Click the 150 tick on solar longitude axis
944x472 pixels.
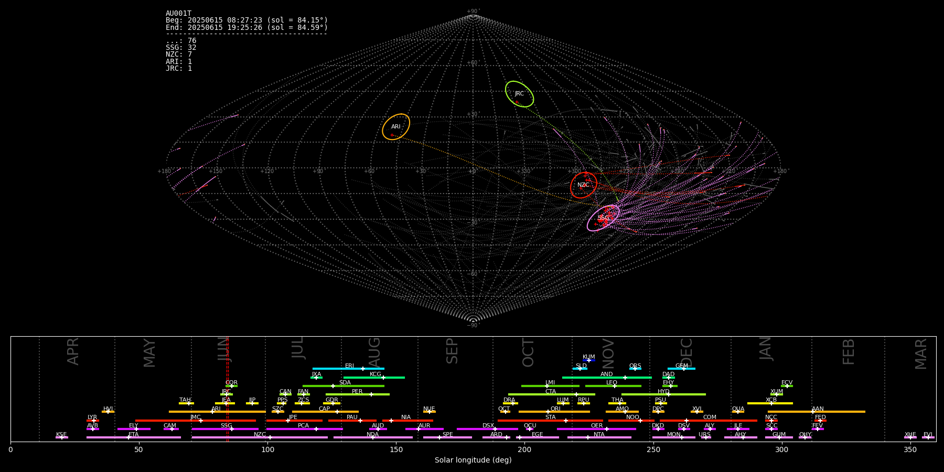click(x=396, y=449)
